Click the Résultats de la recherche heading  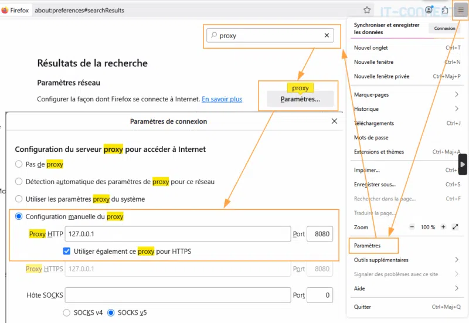tap(93, 63)
